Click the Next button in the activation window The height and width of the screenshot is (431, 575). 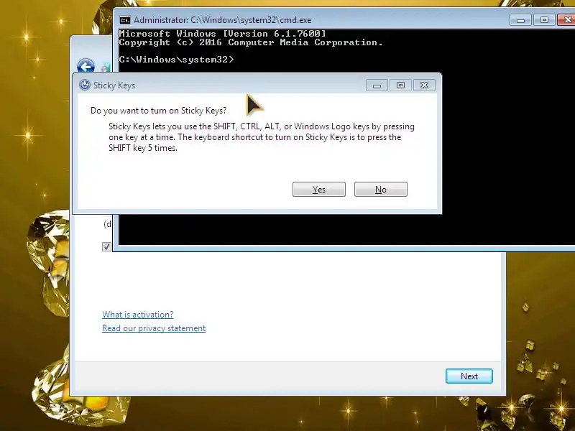(x=469, y=376)
